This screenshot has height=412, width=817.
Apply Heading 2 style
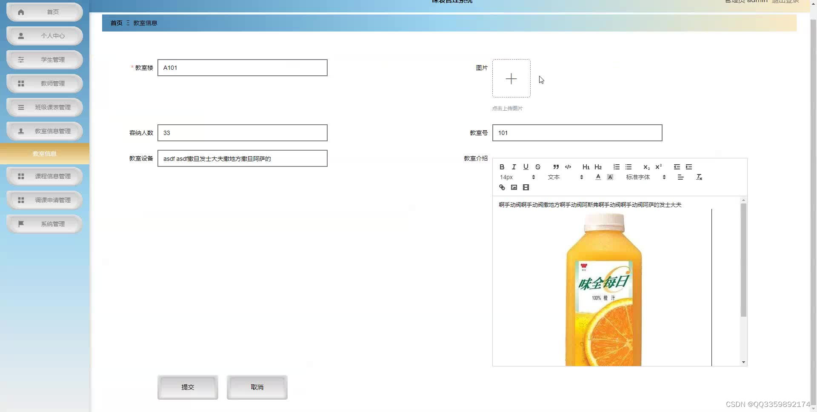598,167
